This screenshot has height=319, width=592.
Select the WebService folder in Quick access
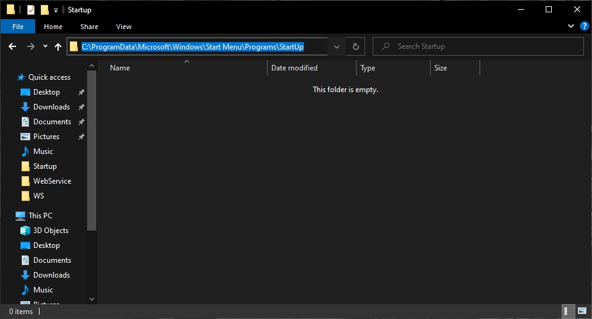pos(52,181)
